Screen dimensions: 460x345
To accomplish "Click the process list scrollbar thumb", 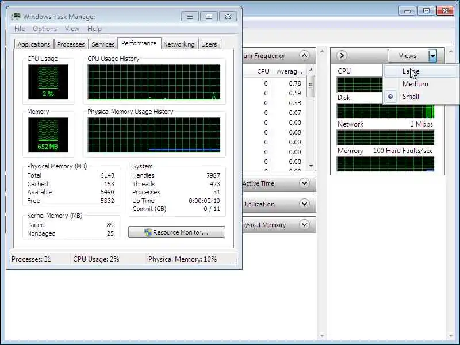I will coord(311,86).
